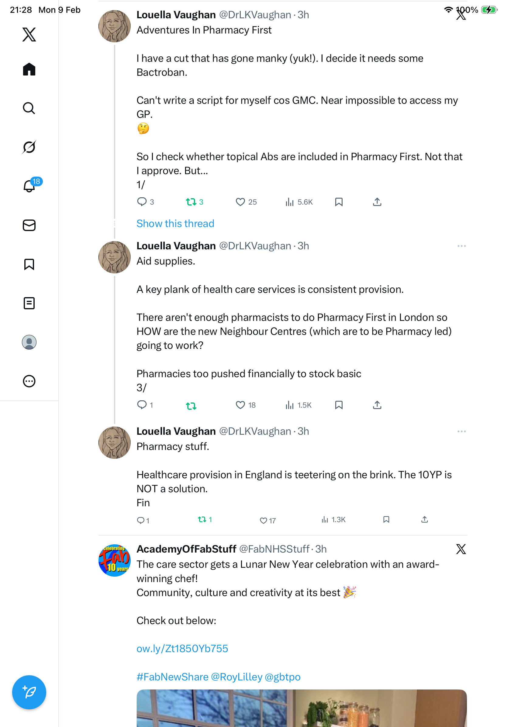Open profile avatar in sidebar
The height and width of the screenshot is (727, 507).
pyautogui.click(x=29, y=342)
